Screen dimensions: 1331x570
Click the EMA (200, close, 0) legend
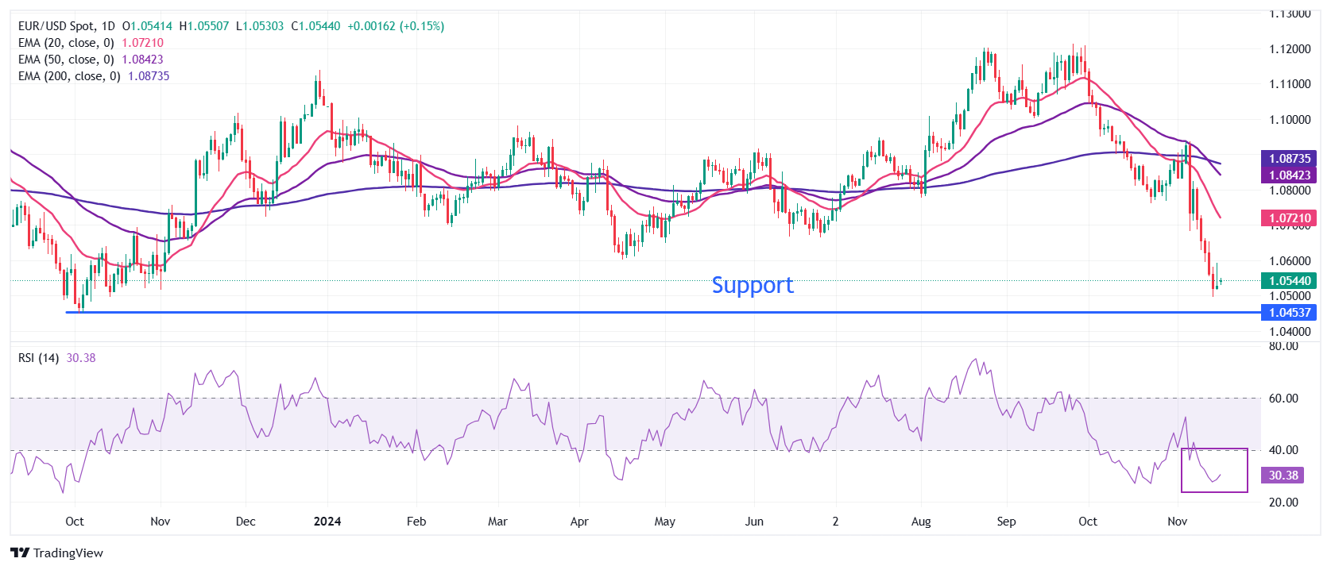(x=69, y=76)
